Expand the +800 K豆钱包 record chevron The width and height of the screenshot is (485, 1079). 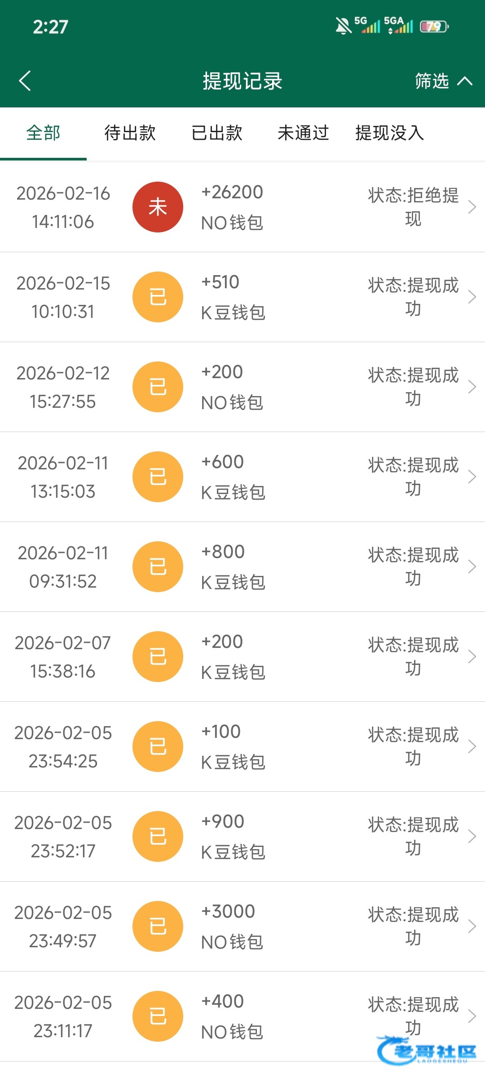coord(472,566)
